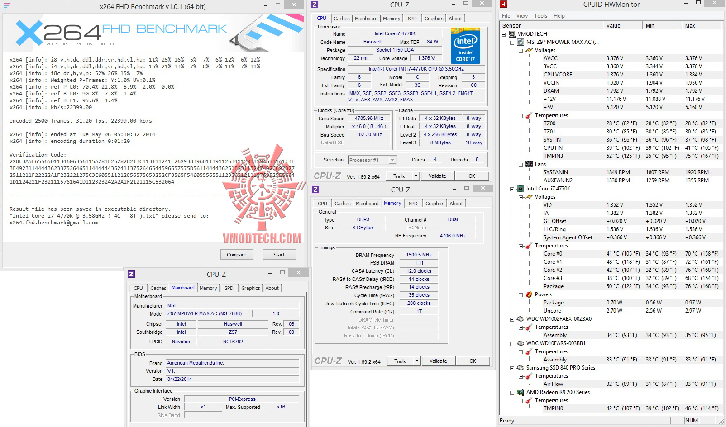This screenshot has height=427, width=726.
Task: Click the MSI Z97 MPOWER motherboard icon
Action: [x=521, y=42]
